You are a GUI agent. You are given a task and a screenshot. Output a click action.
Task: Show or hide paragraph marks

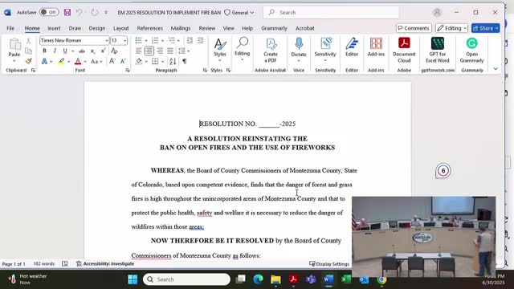pyautogui.click(x=185, y=61)
